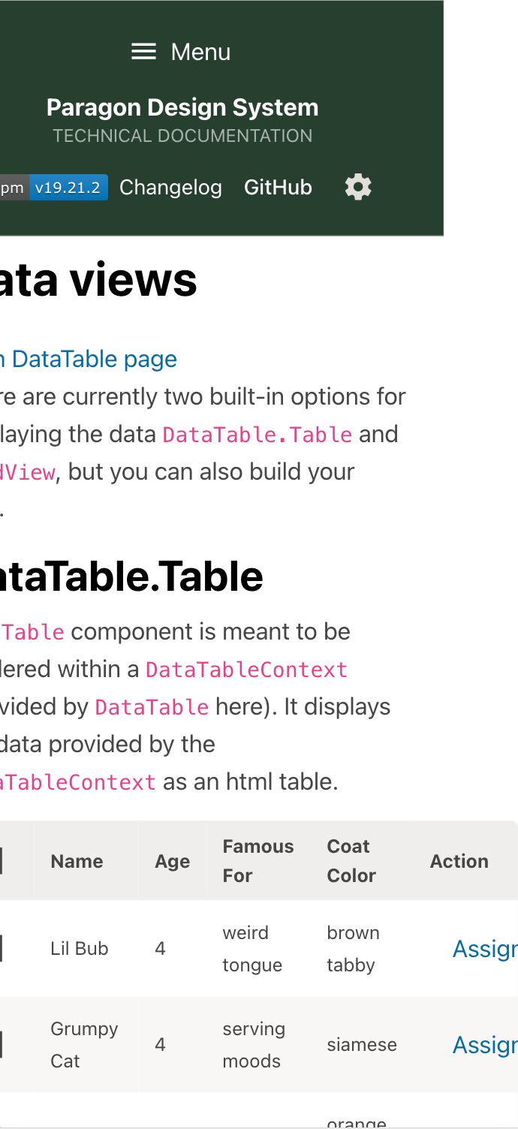Screen dimensions: 518x1129
Task: Sort the table by Name column
Action: click(76, 860)
